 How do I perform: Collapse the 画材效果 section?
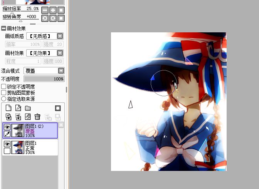3,28
